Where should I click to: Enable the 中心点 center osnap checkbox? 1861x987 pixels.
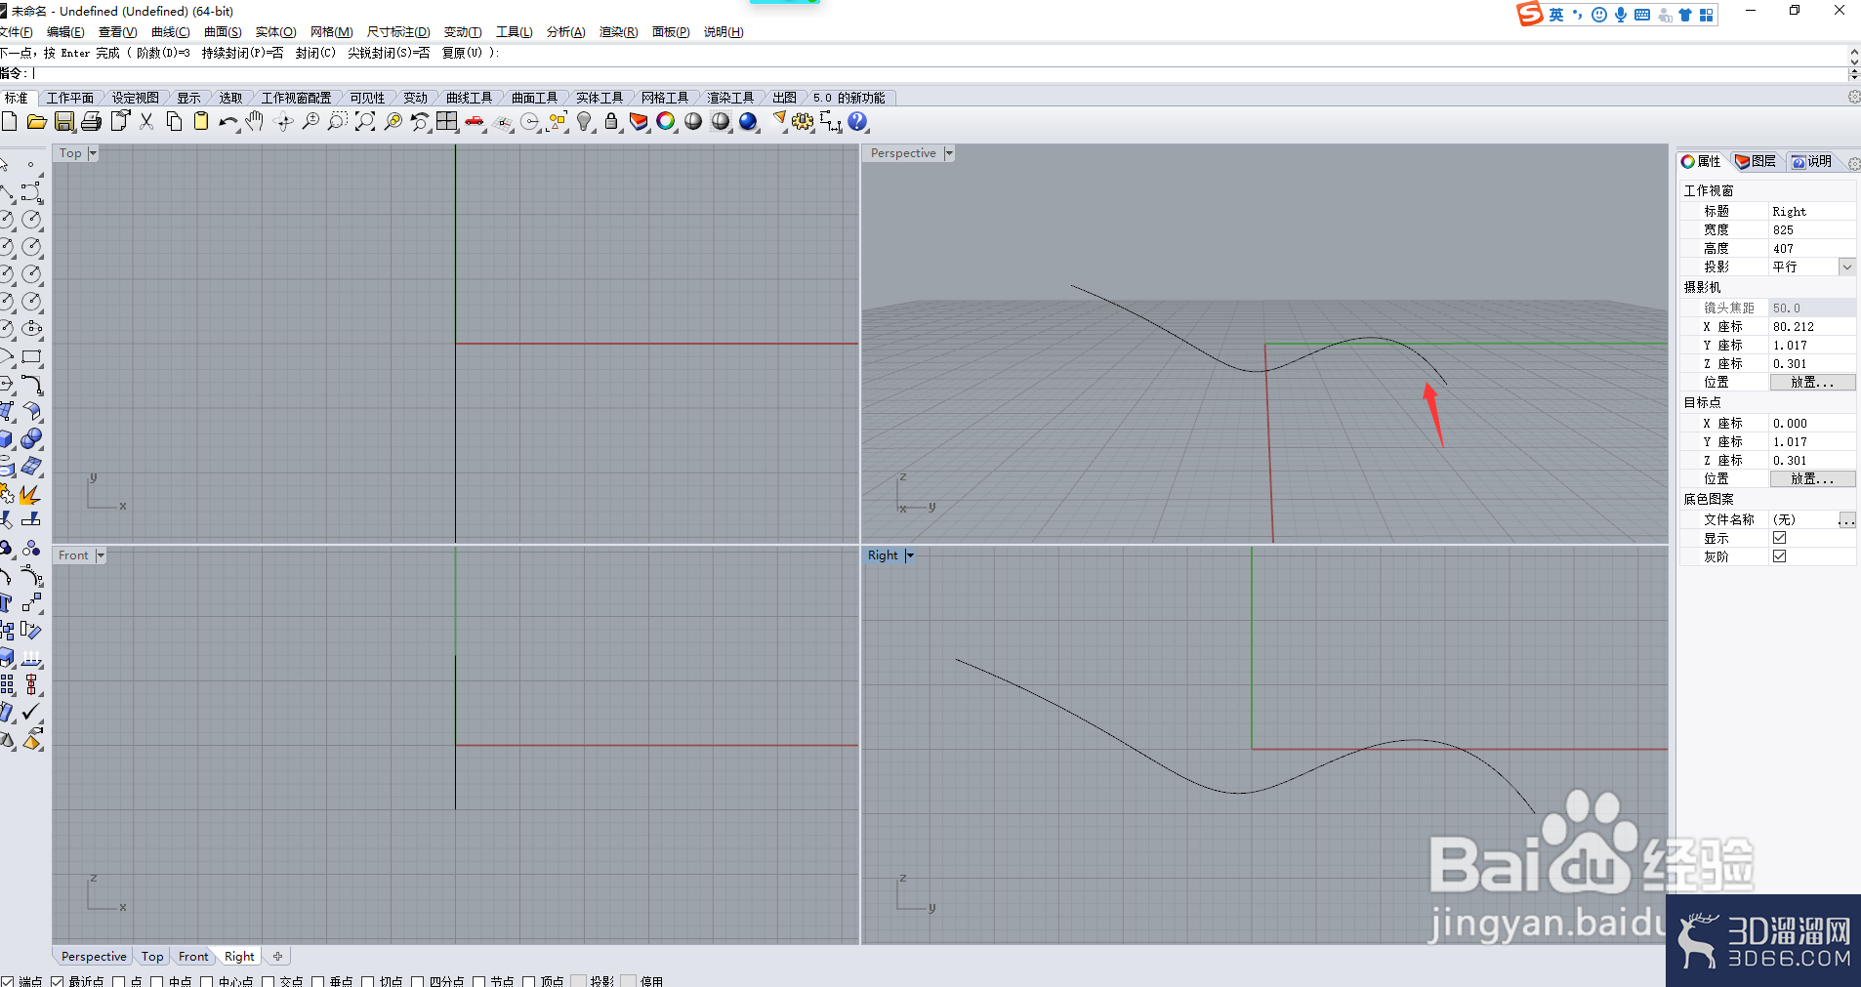click(x=207, y=981)
